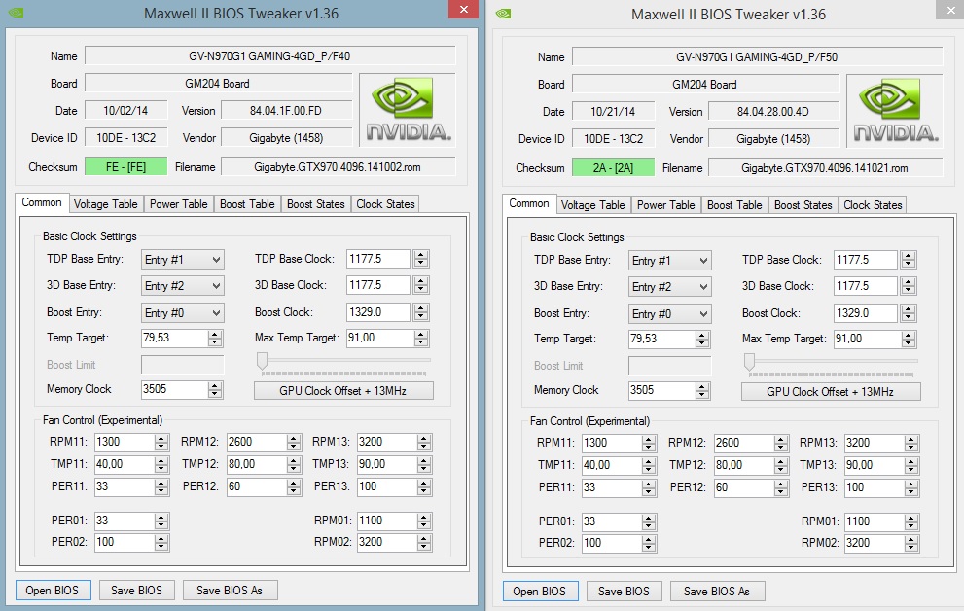Screen dimensions: 964x611
Task: Switch to Power Table tab in right window
Action: 665,205
